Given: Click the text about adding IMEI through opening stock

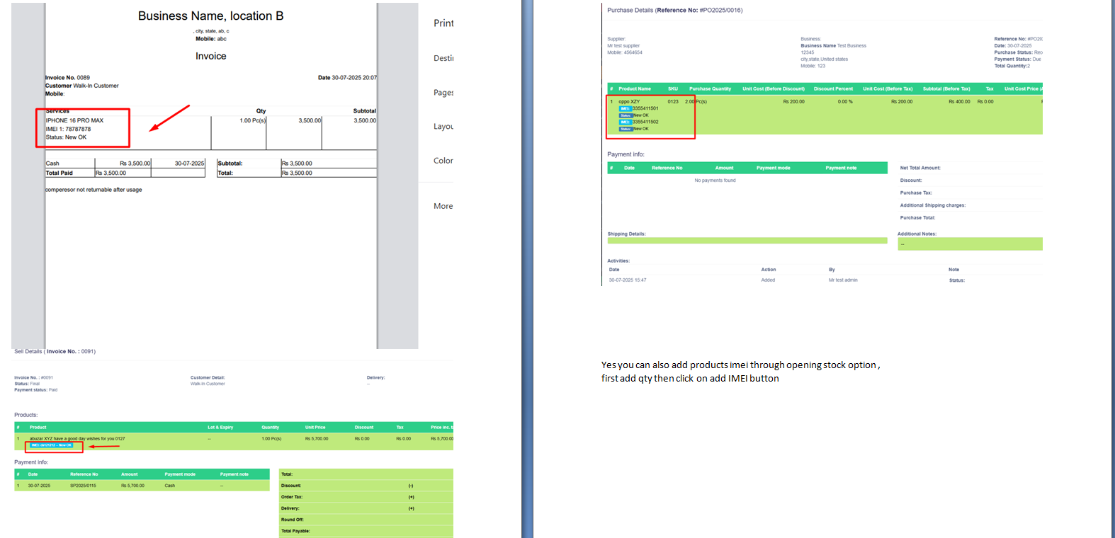Looking at the screenshot, I should point(740,365).
